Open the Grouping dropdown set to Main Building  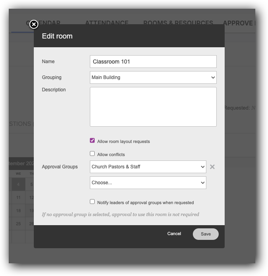click(153, 77)
